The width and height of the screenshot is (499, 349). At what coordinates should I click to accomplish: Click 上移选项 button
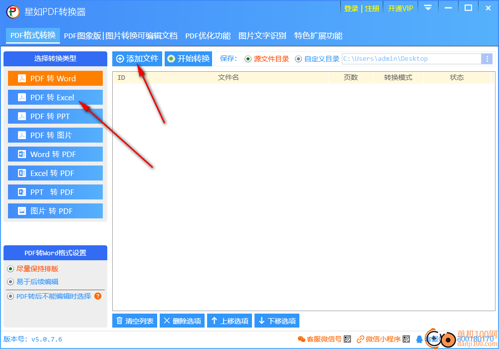(230, 321)
